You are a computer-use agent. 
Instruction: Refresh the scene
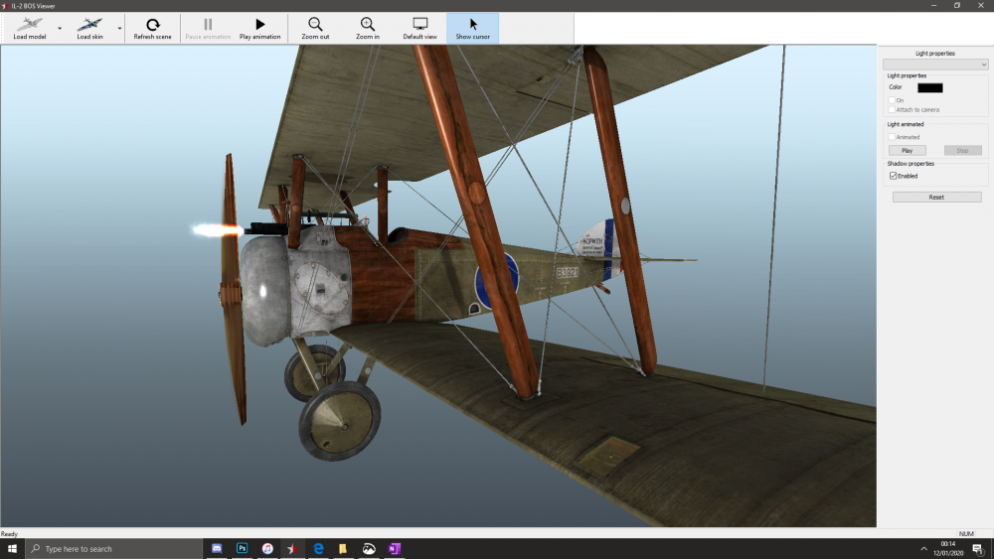point(152,28)
